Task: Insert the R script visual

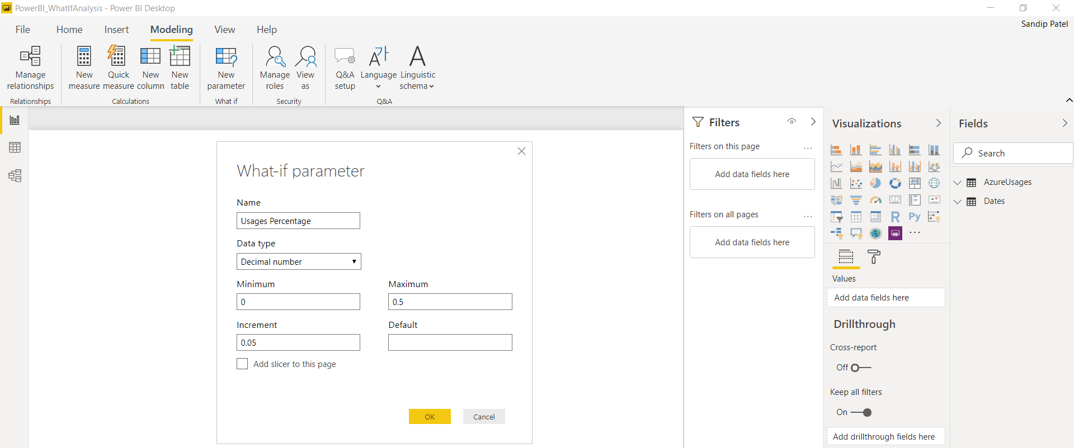Action: point(895,217)
